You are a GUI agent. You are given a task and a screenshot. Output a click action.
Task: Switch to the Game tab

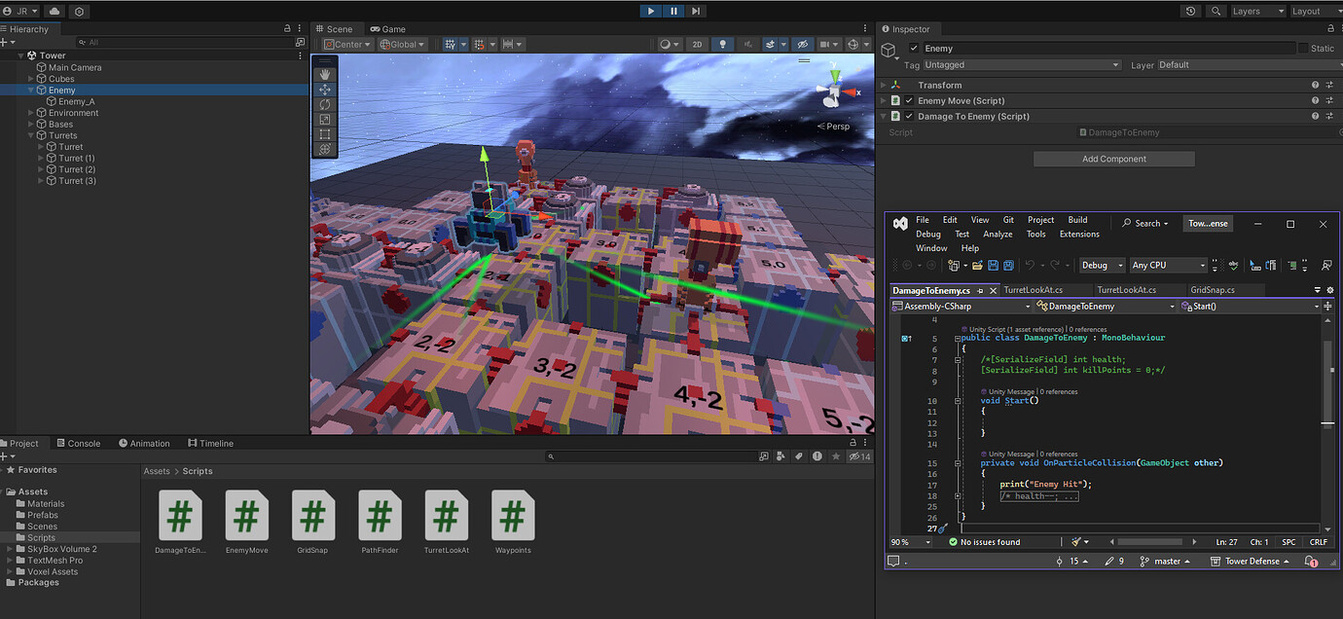click(387, 28)
